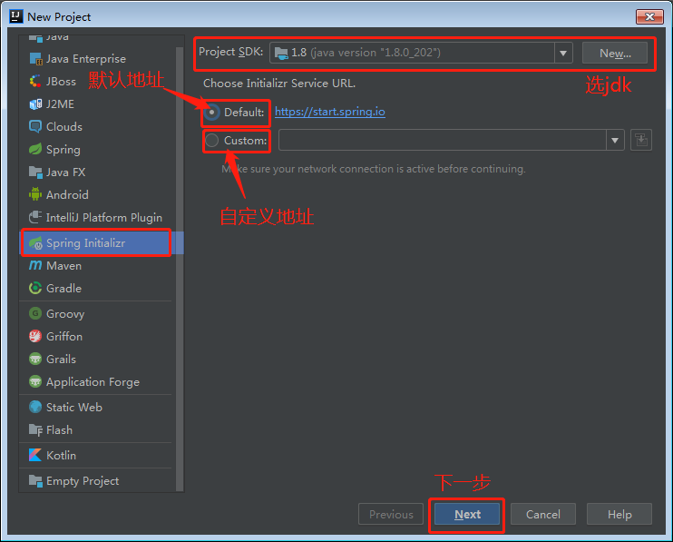
Task: Click the J2ME icon in sidebar
Action: point(35,103)
